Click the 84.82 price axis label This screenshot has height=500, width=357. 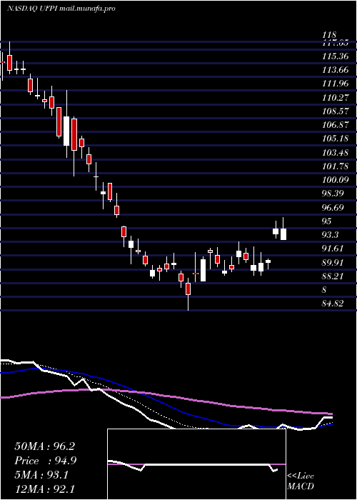point(333,304)
